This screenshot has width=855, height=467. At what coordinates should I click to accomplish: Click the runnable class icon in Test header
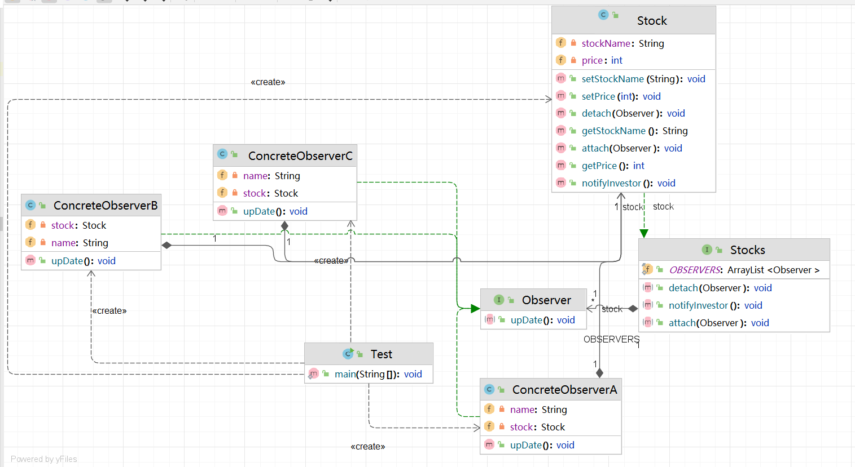tap(348, 354)
